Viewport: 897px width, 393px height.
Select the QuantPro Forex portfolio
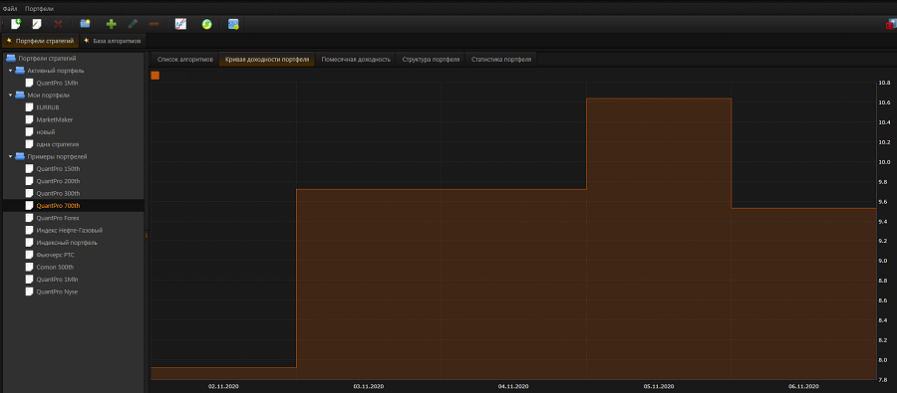(58, 218)
